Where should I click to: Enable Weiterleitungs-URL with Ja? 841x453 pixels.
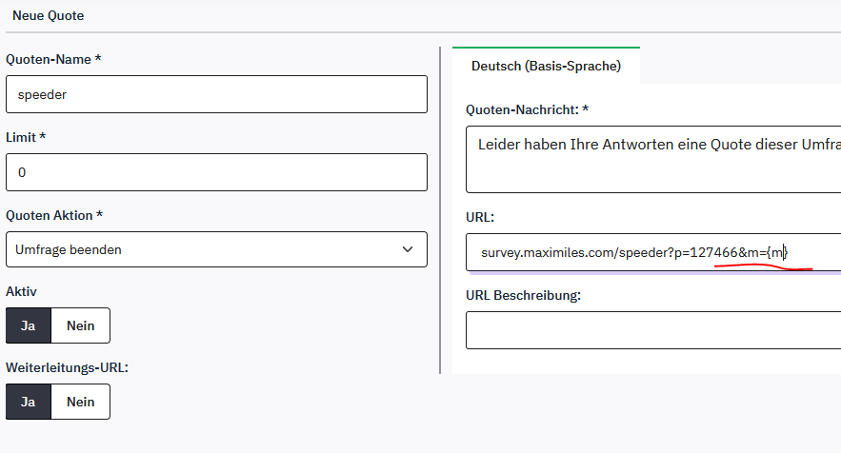[x=29, y=402]
